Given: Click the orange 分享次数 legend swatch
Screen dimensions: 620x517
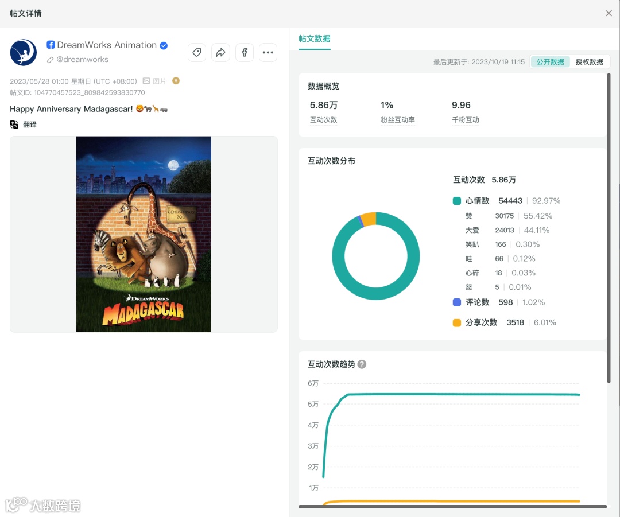Looking at the screenshot, I should point(457,322).
